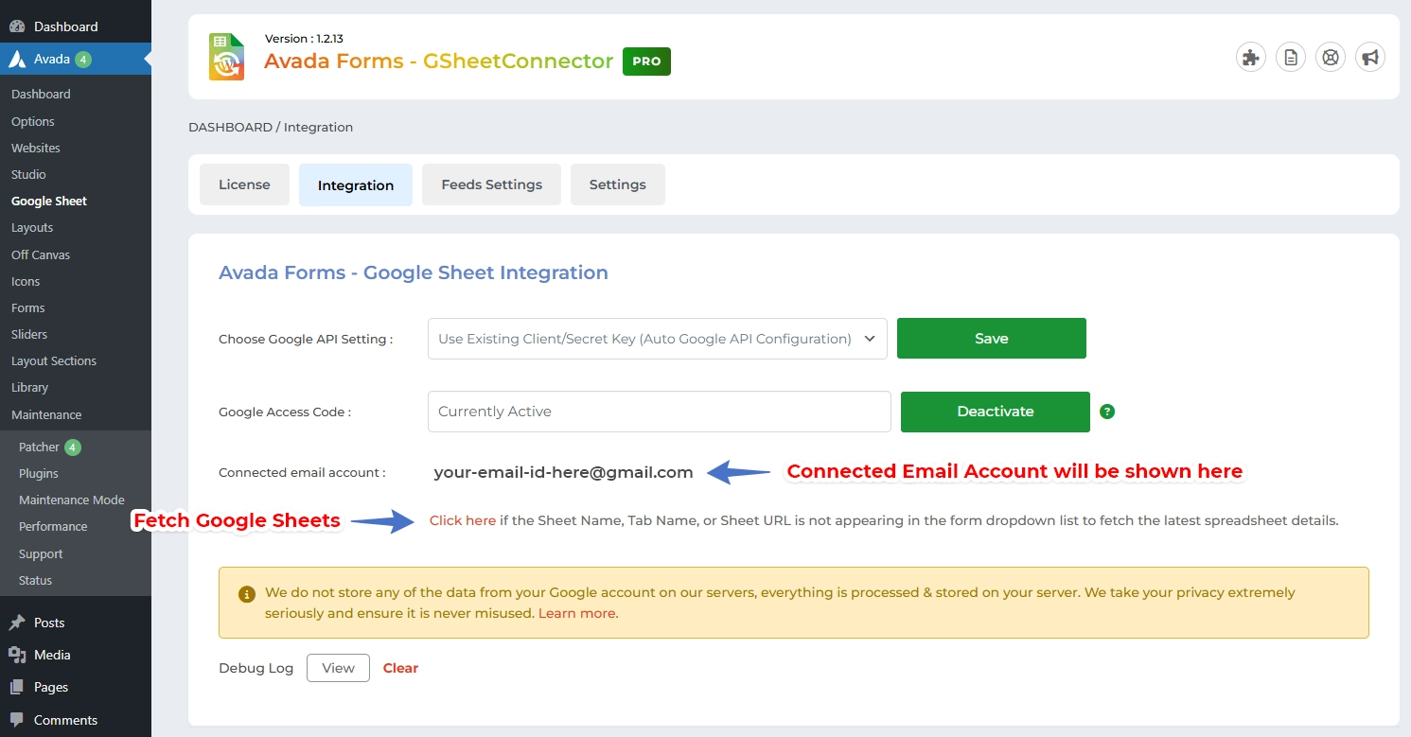Switch to the License tab
Viewport: 1411px width, 737px height.
(x=244, y=184)
